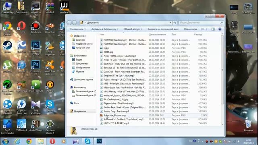Open Internet Explorer from the taskbar
This screenshot has width=258, height=145.
(x=17, y=141)
